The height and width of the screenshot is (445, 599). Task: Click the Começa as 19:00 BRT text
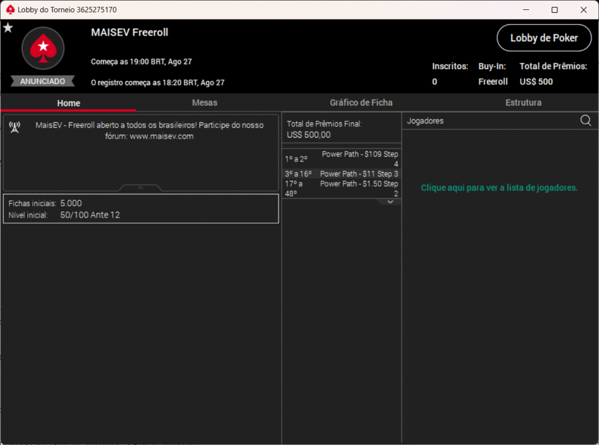pyautogui.click(x=142, y=62)
